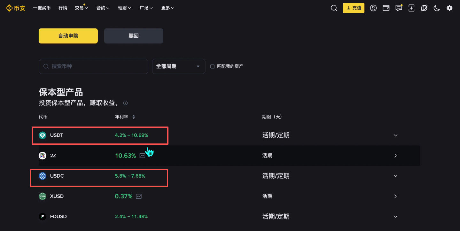The width and height of the screenshot is (460, 231).
Task: Click the yellow 自动申购 button
Action: pos(68,36)
